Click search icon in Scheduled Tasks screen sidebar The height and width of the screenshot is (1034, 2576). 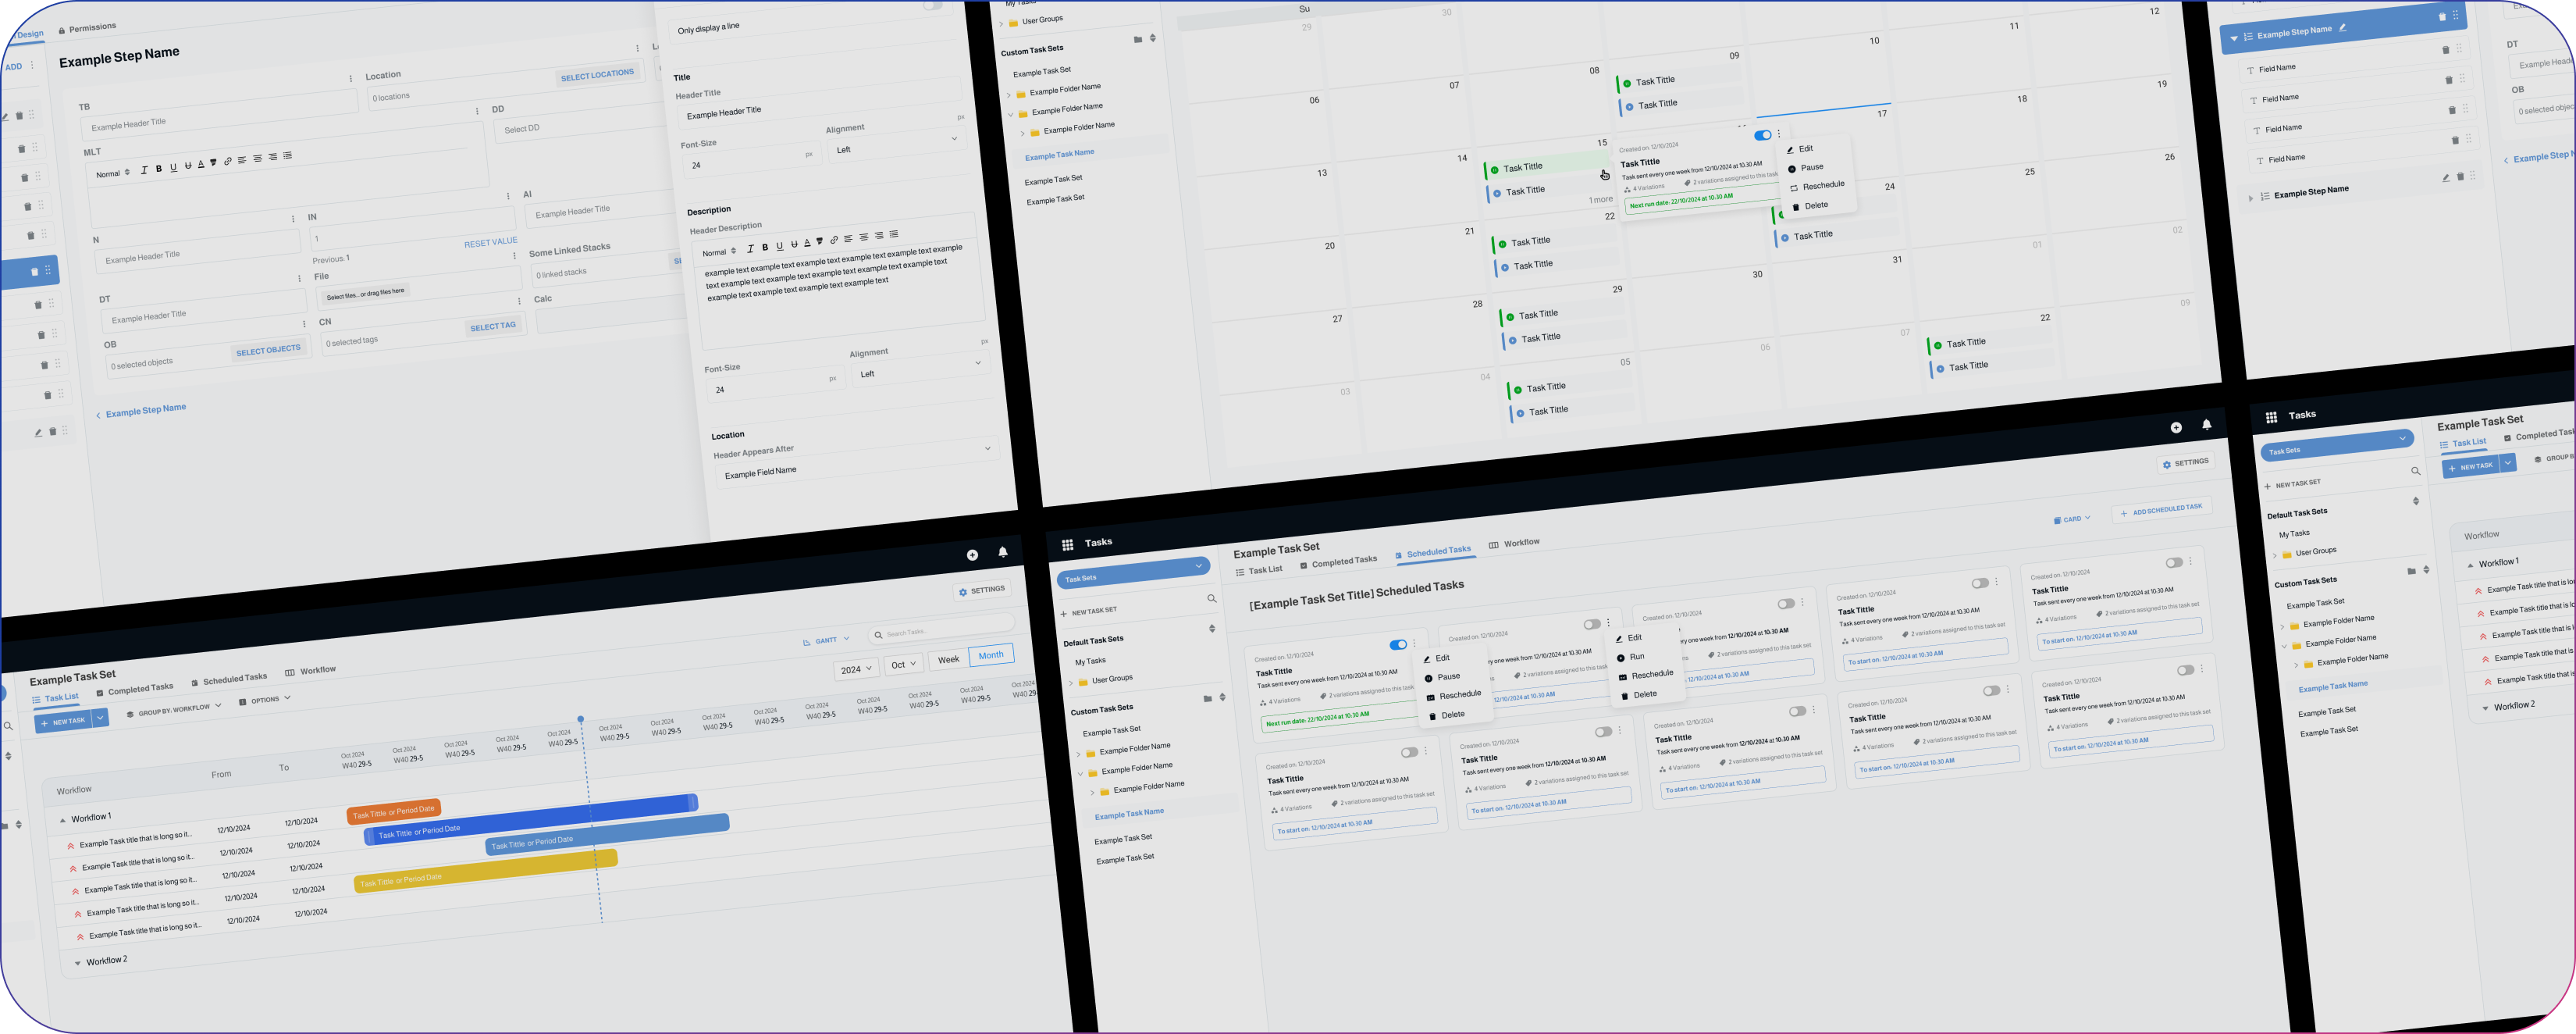(1212, 599)
